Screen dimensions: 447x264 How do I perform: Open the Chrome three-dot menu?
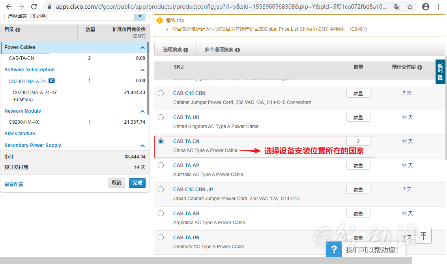(x=438, y=7)
